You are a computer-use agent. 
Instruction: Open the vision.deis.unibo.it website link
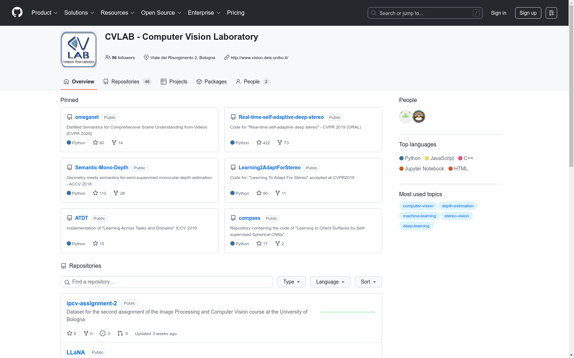259,58
